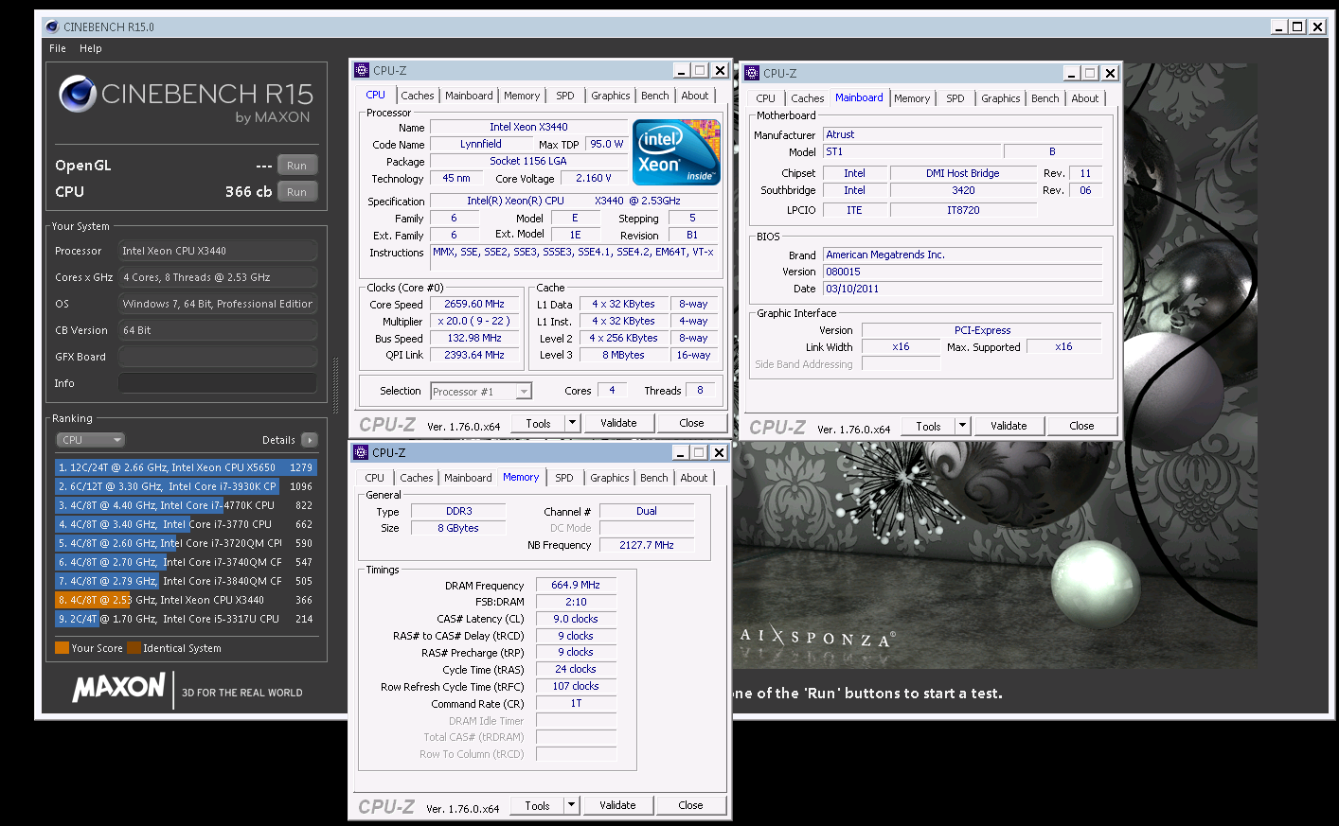Open the Ranking CPU dropdown
Image resolution: width=1339 pixels, height=826 pixels.
tap(91, 440)
